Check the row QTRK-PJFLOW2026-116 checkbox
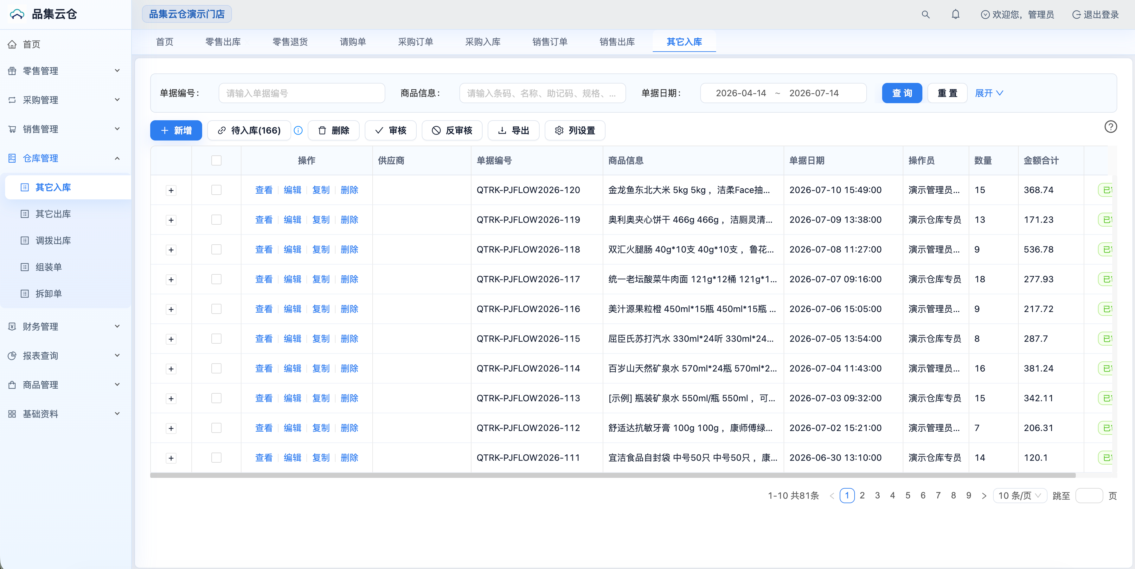The image size is (1135, 569). [x=216, y=309]
